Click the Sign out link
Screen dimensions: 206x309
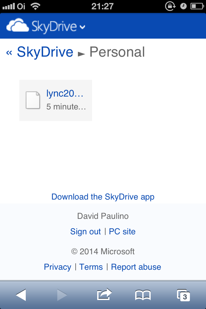click(85, 231)
